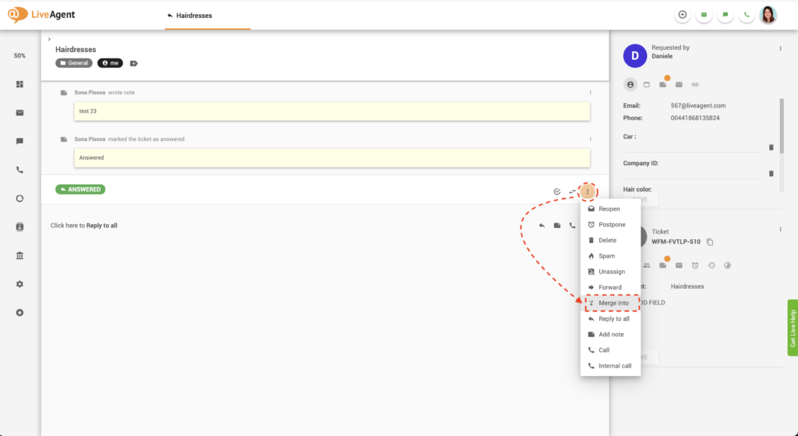Select Merge Into from the context menu

tap(613, 303)
